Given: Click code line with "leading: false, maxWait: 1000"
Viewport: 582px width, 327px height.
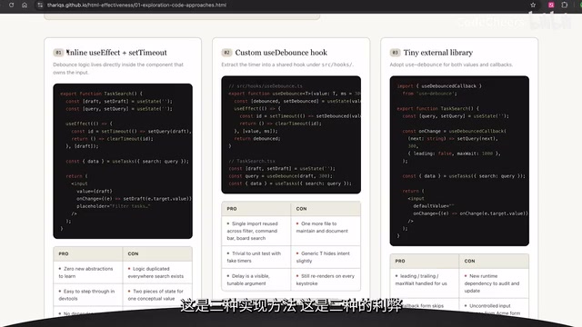Looking at the screenshot, I should [454, 154].
